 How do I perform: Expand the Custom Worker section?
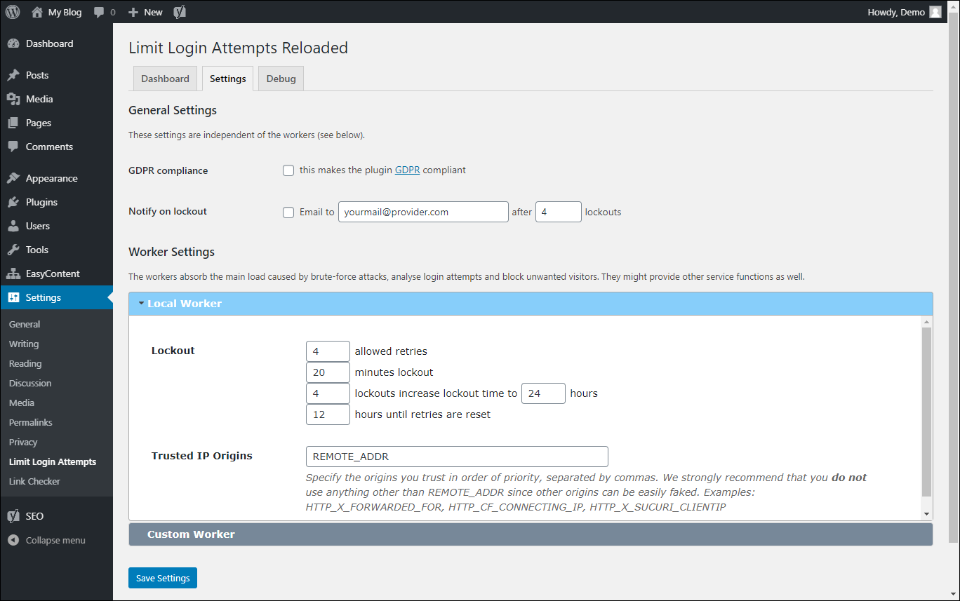point(531,534)
